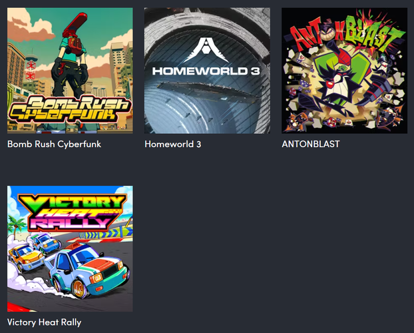Select the ANTONBLAST title link
Viewport: 414px width, 333px height.
tap(311, 144)
